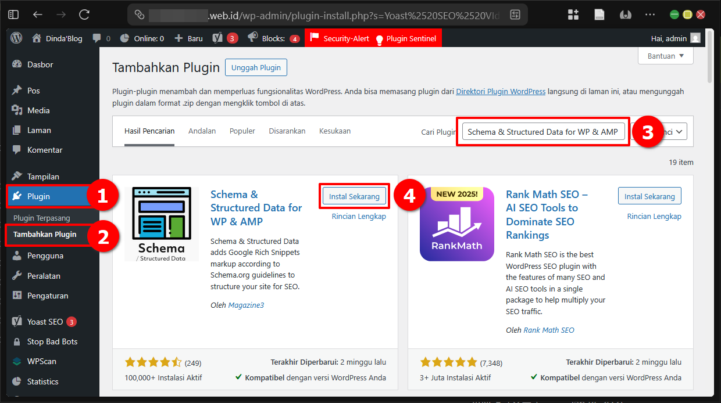This screenshot has width=721, height=403.
Task: Click the Blocks megaphone icon showing 4 alerts
Action: point(252,38)
